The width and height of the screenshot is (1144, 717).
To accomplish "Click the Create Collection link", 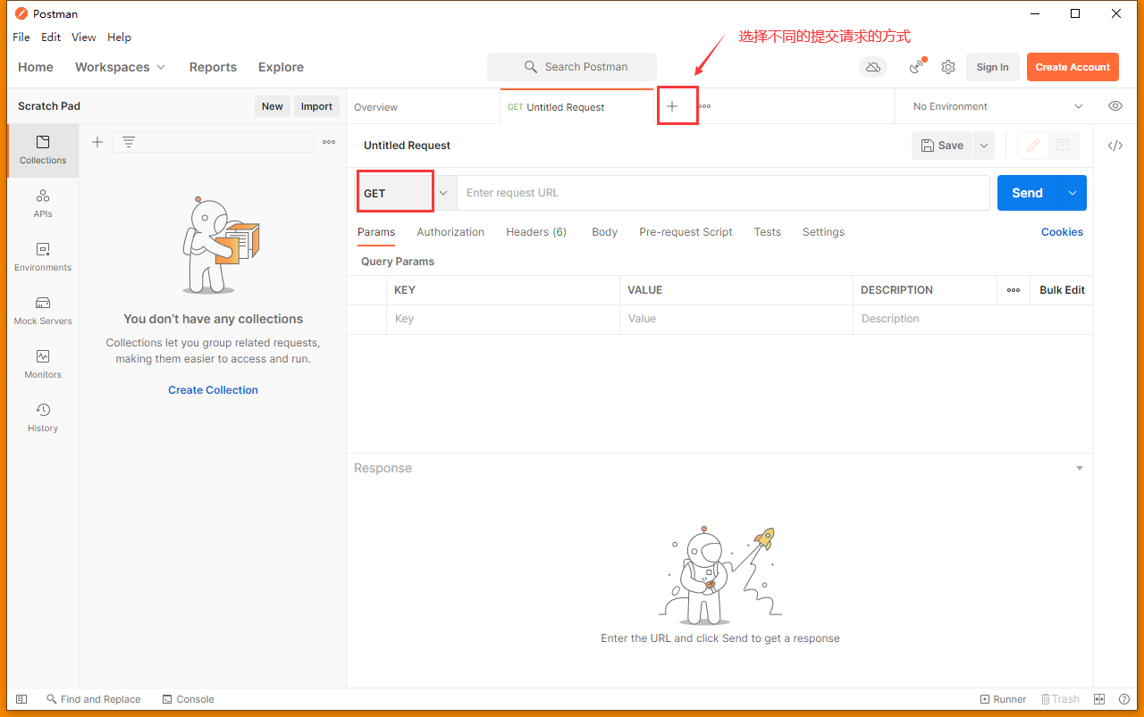I will pos(213,390).
